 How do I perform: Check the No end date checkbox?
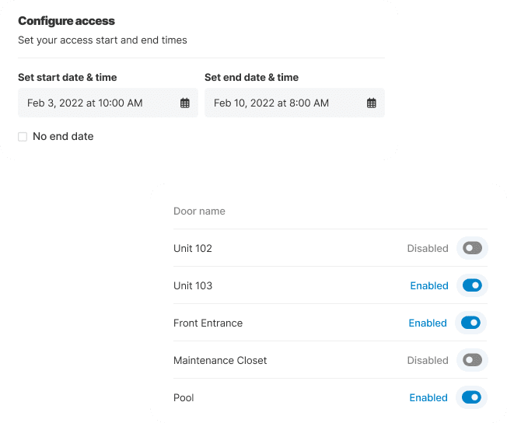pos(23,137)
